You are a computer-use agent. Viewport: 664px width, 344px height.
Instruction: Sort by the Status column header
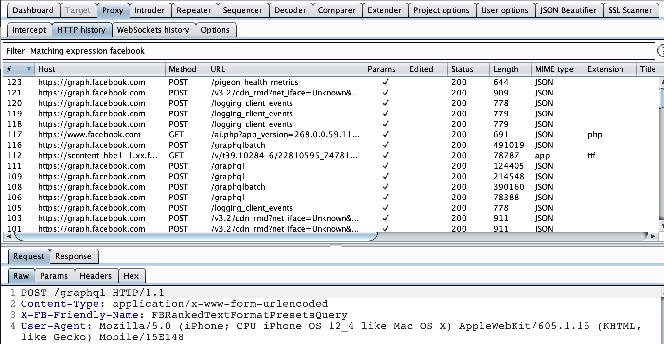click(x=469, y=69)
